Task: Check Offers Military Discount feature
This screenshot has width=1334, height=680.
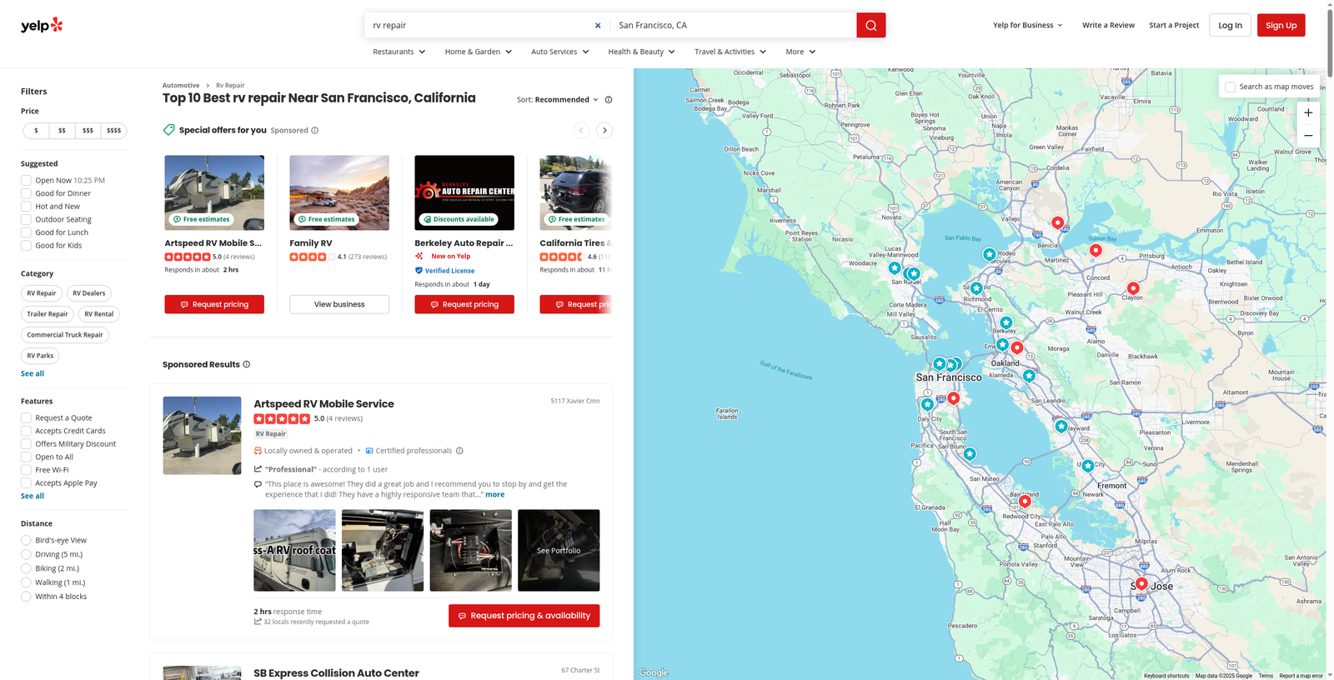Action: tap(26, 444)
